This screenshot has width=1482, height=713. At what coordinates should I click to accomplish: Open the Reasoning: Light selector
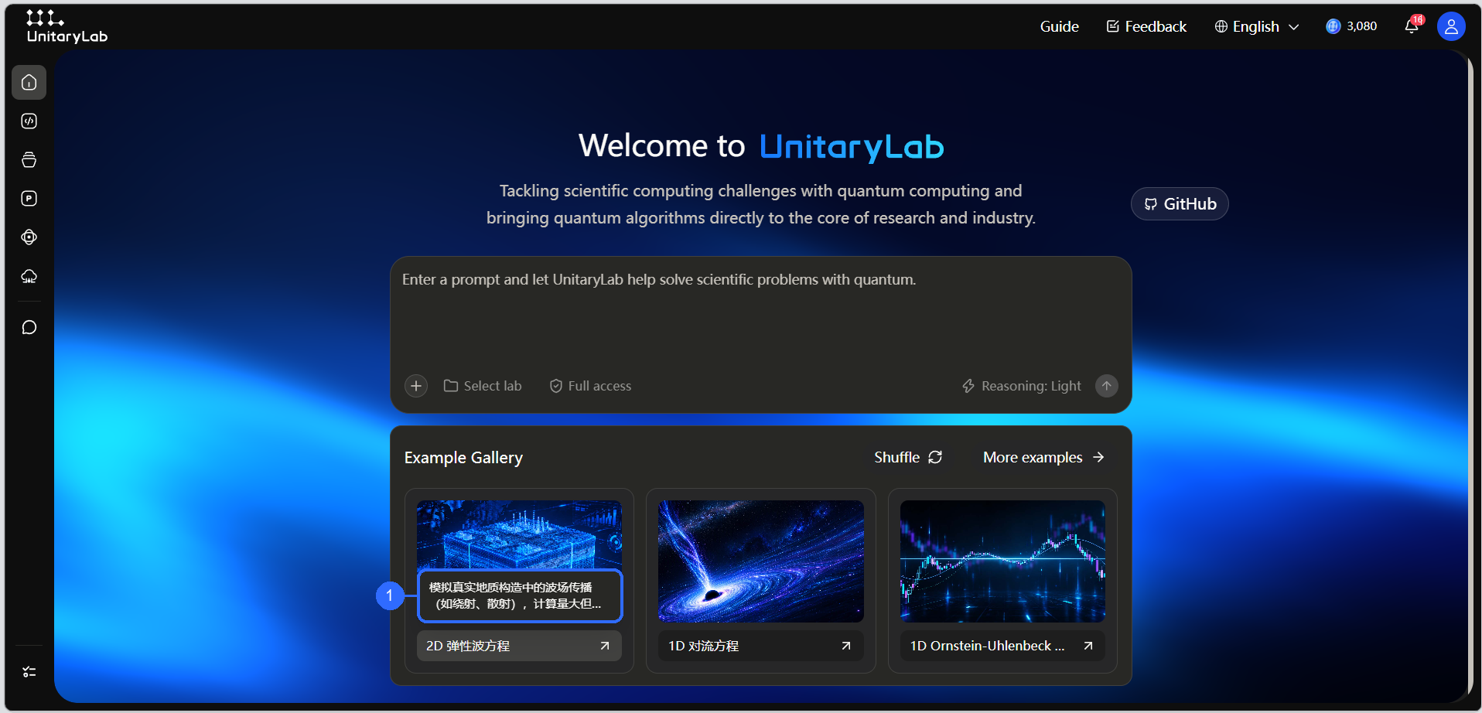1022,386
